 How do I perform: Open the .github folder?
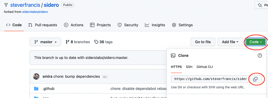coord(48,89)
